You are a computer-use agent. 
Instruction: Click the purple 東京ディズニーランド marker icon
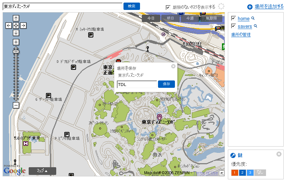click(x=159, y=116)
